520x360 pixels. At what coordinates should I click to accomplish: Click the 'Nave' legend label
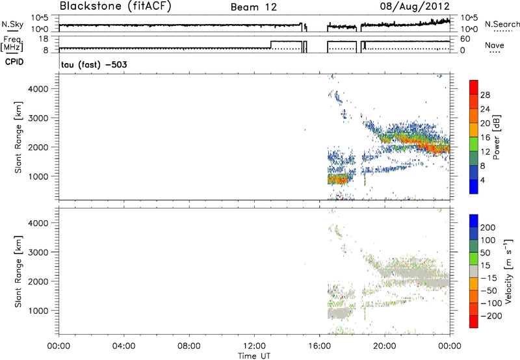pos(495,45)
